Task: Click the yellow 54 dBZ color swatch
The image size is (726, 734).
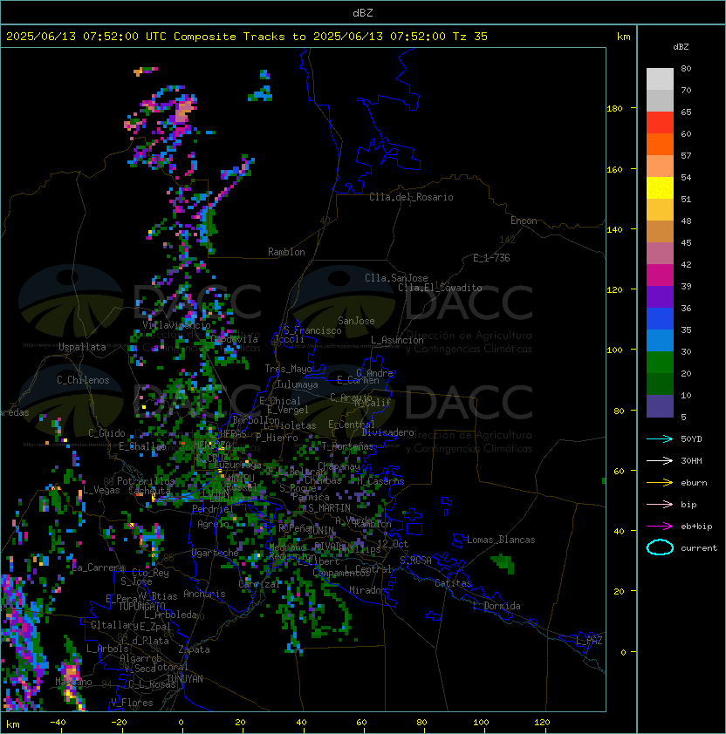Action: point(660,187)
